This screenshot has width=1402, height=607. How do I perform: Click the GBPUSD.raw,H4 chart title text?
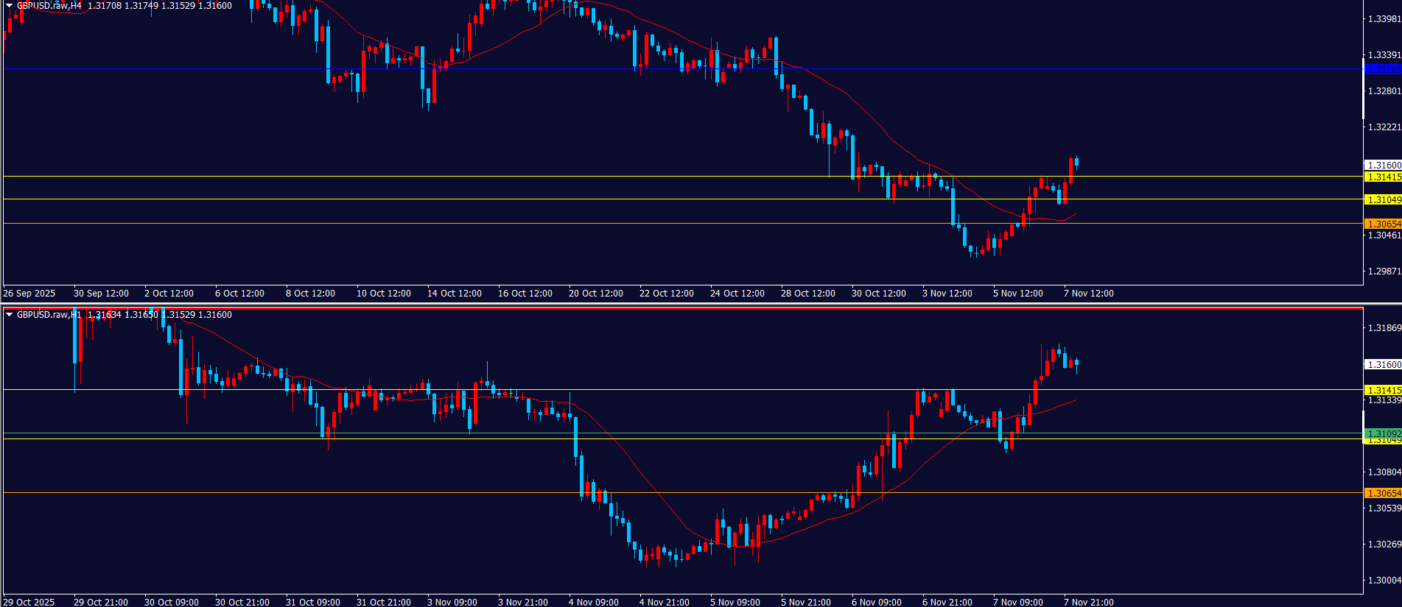[49, 6]
